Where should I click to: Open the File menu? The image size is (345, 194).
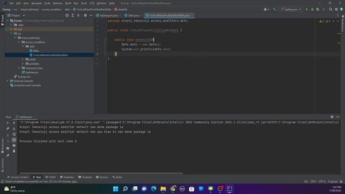click(x=11, y=3)
